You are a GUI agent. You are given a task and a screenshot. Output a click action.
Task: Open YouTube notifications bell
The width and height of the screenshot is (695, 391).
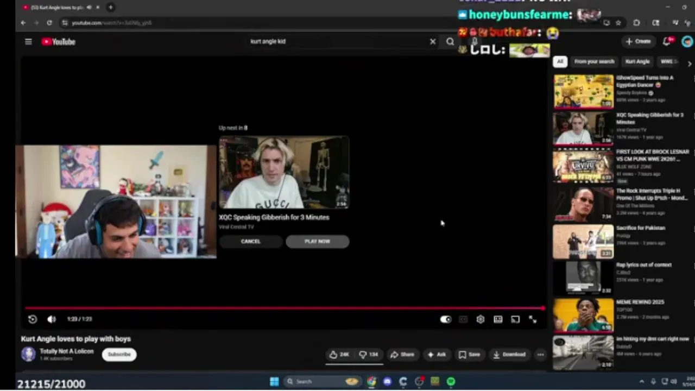point(668,41)
